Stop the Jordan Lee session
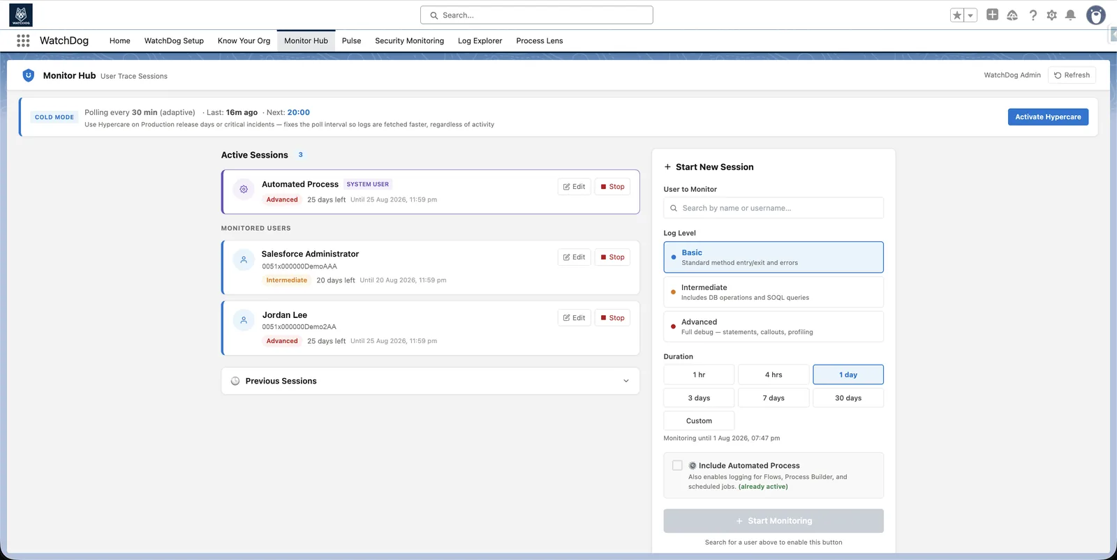Viewport: 1117px width, 560px height. [x=612, y=317]
